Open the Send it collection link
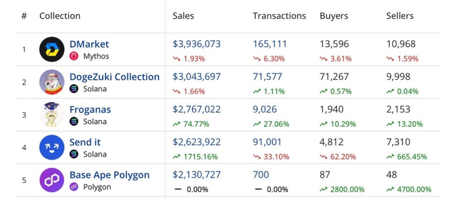This screenshot has width=463, height=199. pos(85,142)
